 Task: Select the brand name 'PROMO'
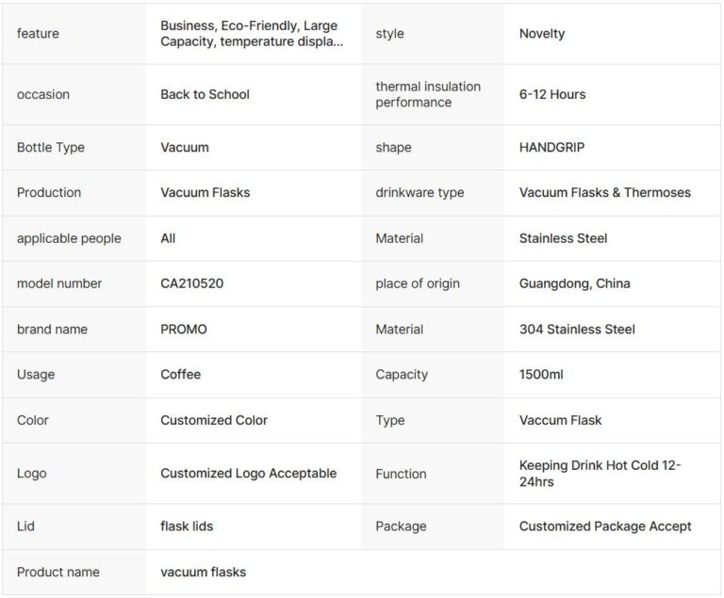(184, 330)
